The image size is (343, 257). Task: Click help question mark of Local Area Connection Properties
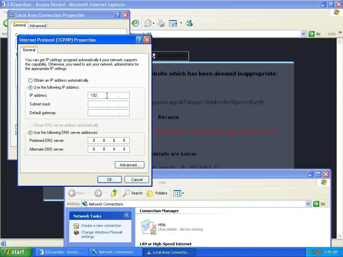(117, 15)
